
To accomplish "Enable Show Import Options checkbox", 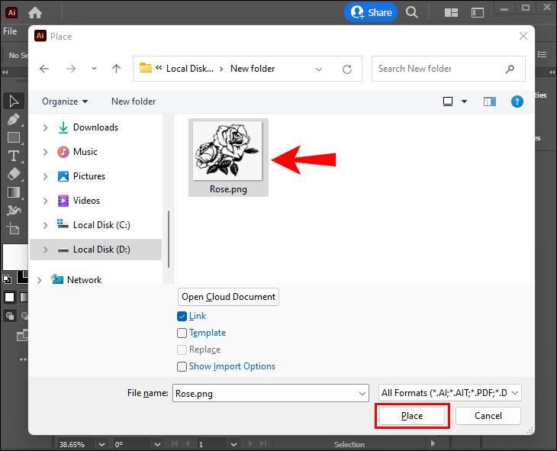I will coord(182,366).
